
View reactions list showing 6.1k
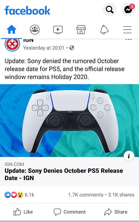[19, 195]
